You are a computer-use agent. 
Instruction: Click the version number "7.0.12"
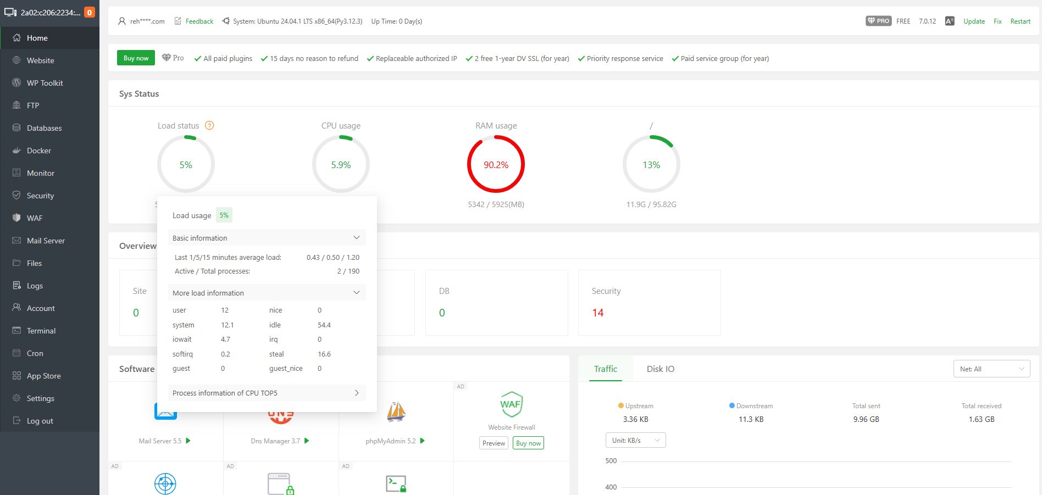tap(927, 21)
